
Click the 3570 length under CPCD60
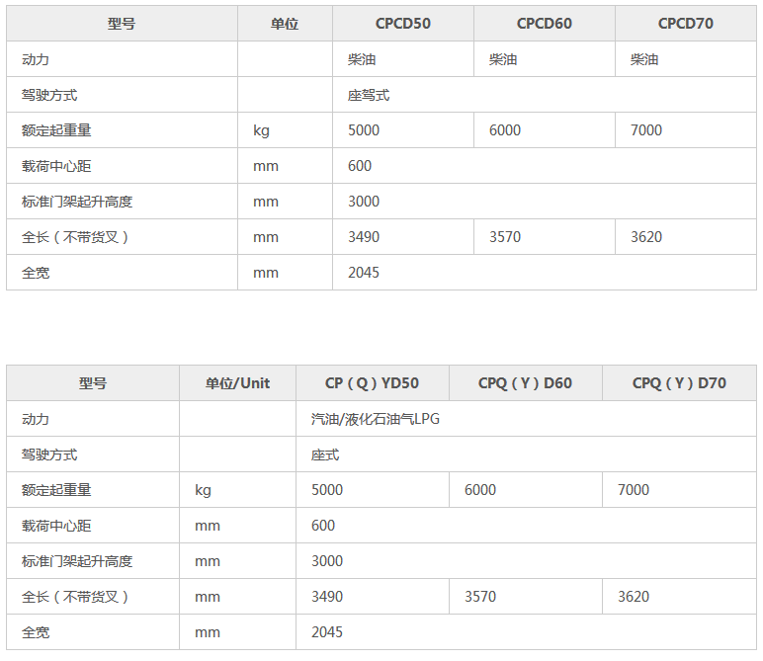pyautogui.click(x=505, y=237)
